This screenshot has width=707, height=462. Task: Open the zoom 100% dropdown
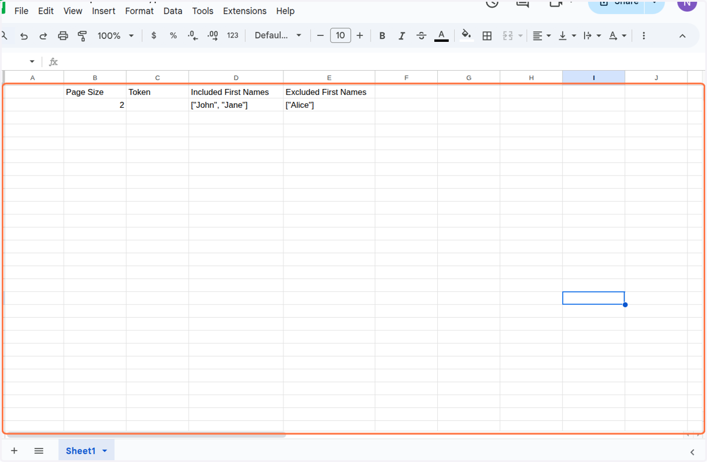115,35
